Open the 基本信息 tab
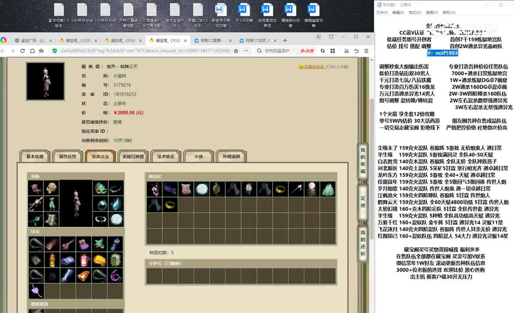Screen dimensions: 514x313 (x=35, y=156)
